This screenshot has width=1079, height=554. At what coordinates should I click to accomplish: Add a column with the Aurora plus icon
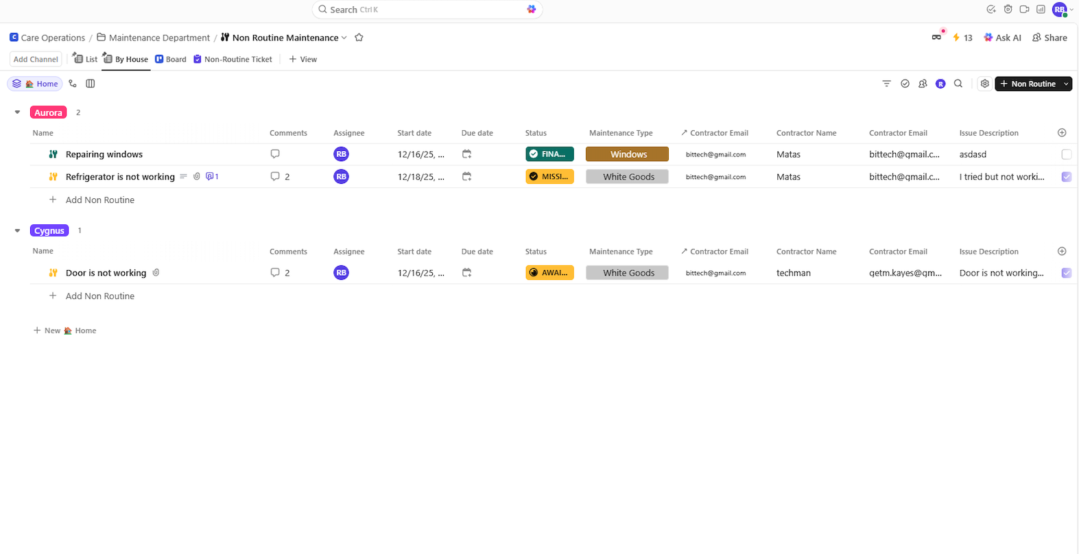(1062, 133)
